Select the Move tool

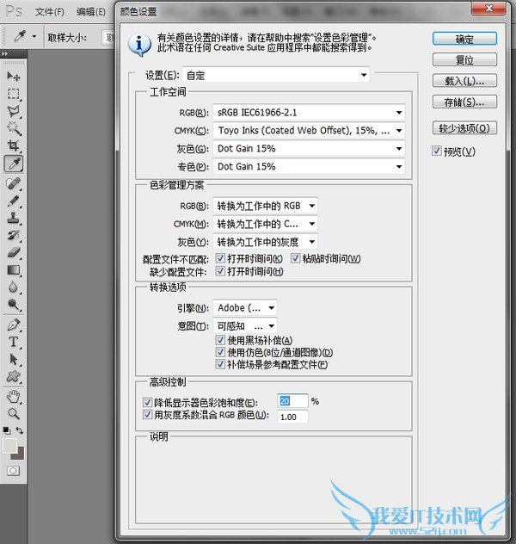click(x=13, y=76)
